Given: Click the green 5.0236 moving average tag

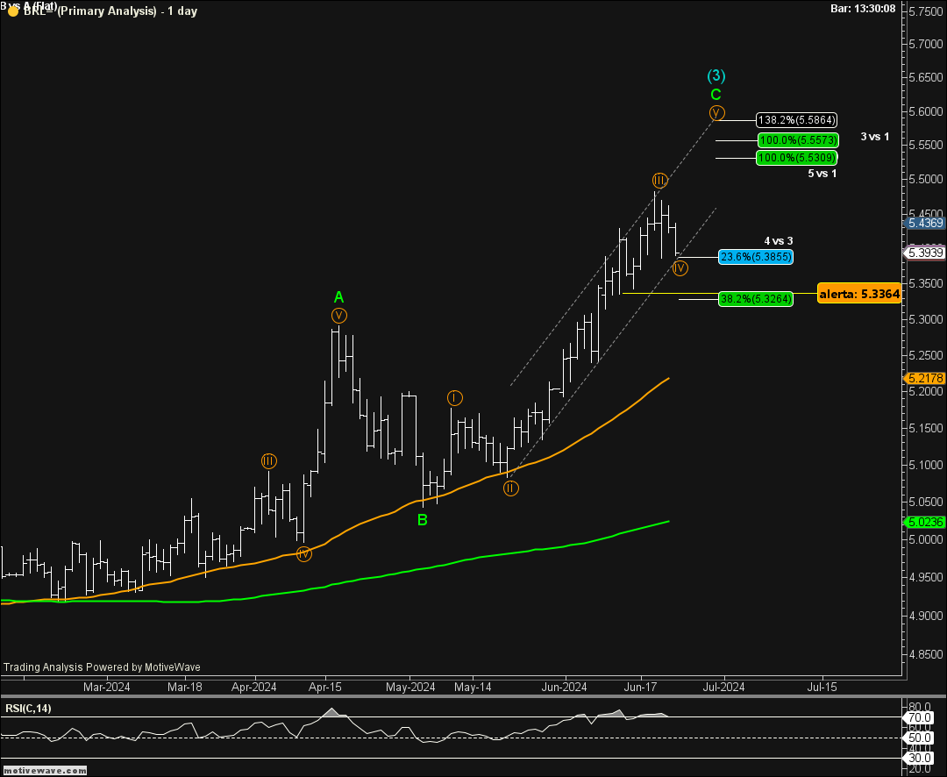Looking at the screenshot, I should 925,522.
